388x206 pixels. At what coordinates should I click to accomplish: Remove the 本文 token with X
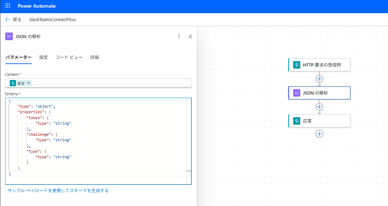pyautogui.click(x=28, y=83)
